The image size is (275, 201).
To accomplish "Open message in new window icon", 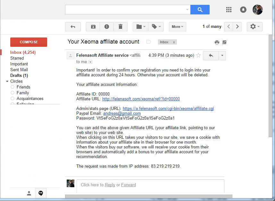I will click(224, 42).
